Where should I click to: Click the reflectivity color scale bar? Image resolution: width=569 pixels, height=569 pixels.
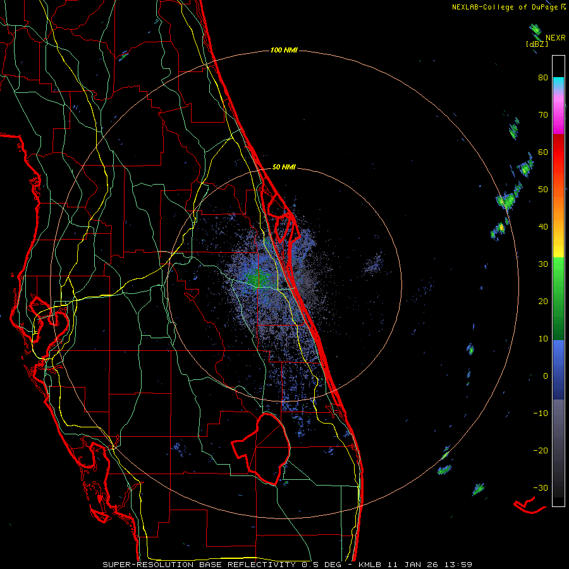(558, 281)
